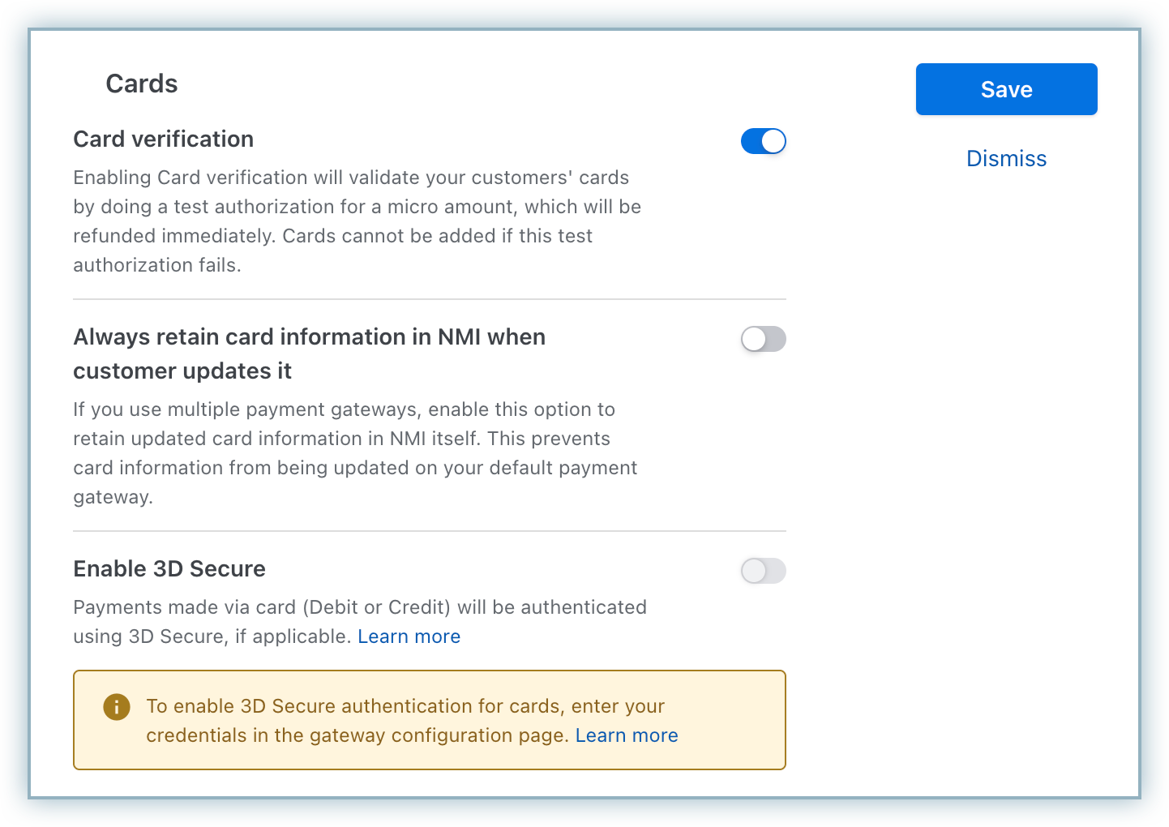This screenshot has width=1169, height=827.
Task: Click 'credentials in the gateway configuration page' text
Action: pos(357,735)
